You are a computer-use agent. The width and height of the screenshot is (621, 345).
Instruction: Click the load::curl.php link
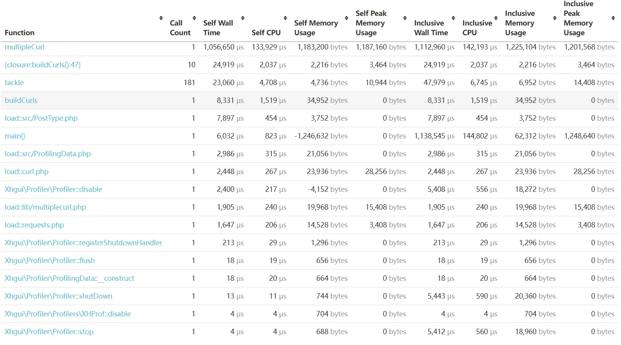pyautogui.click(x=26, y=172)
